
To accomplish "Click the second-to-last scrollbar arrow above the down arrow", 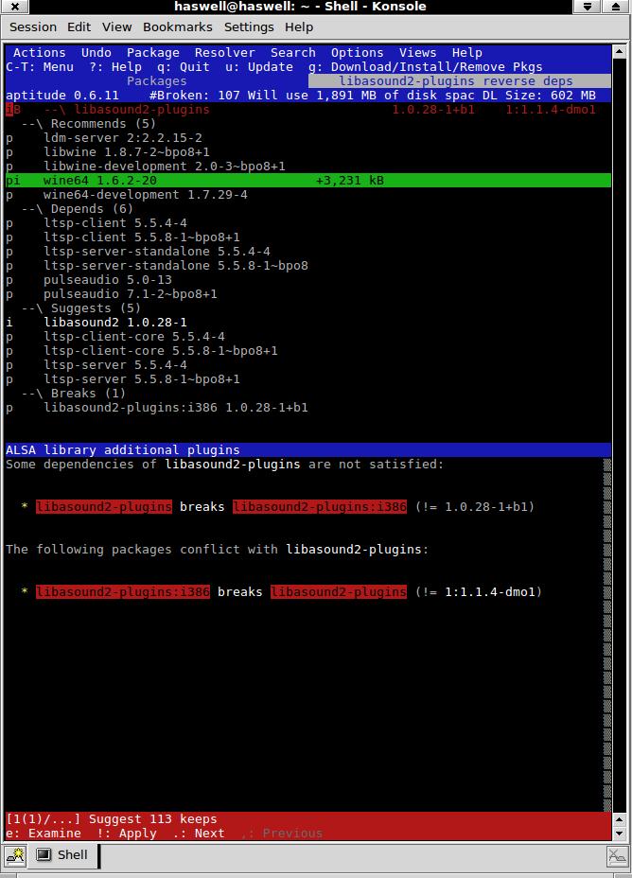I will (619, 819).
